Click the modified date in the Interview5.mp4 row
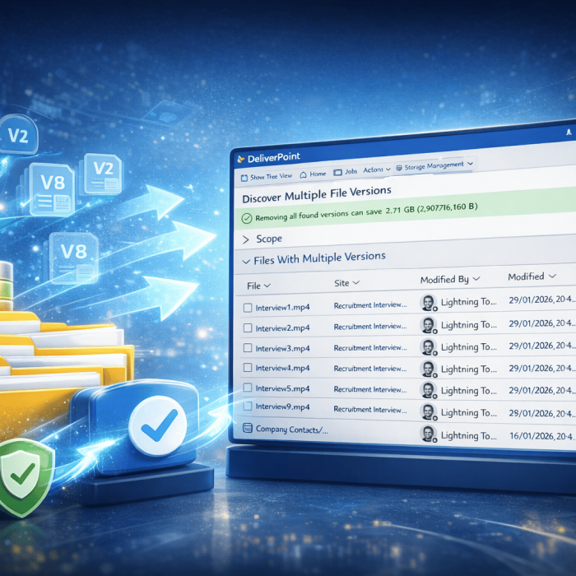Viewport: 576px width, 576px height. (541, 390)
